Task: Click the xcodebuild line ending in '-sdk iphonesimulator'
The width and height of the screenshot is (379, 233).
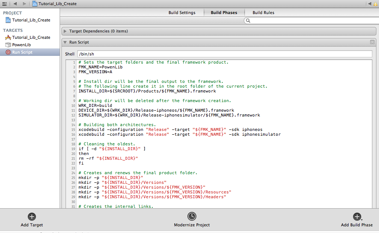Action: pos(179,134)
